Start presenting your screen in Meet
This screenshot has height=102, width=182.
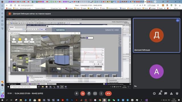[95, 93]
